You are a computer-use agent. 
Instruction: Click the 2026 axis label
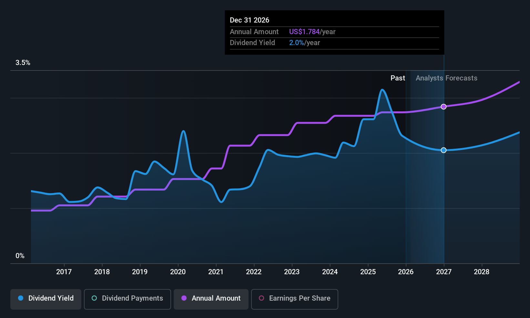coord(406,272)
